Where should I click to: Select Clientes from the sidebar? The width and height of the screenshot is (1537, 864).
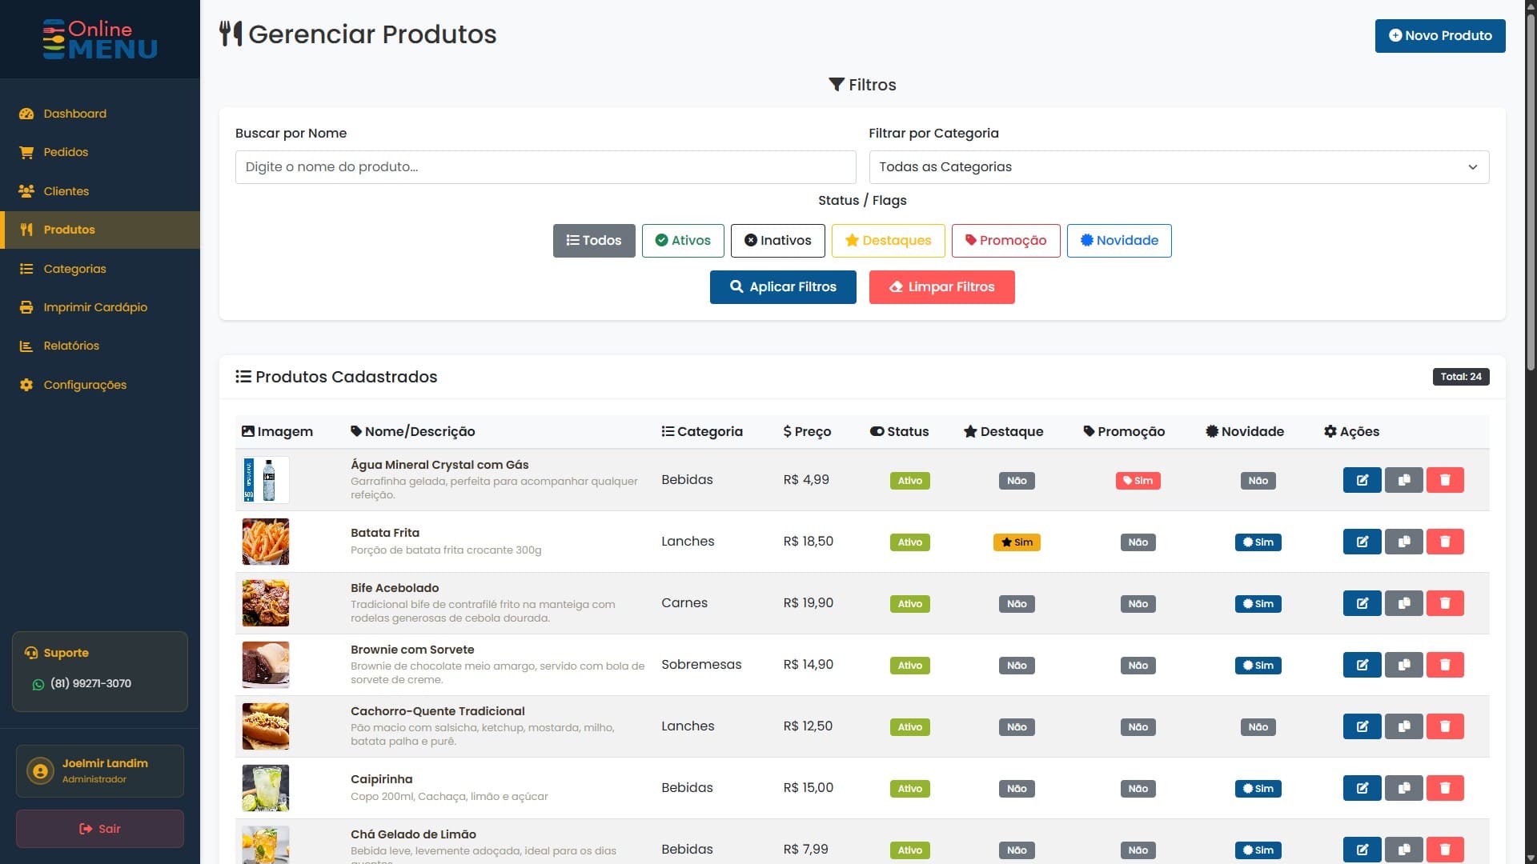point(66,191)
